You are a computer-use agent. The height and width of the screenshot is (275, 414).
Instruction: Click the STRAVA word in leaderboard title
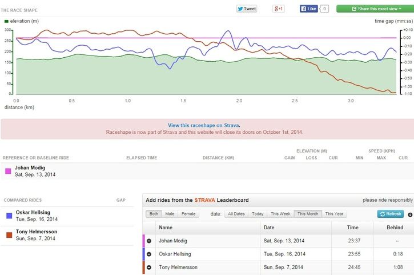tap(204, 200)
